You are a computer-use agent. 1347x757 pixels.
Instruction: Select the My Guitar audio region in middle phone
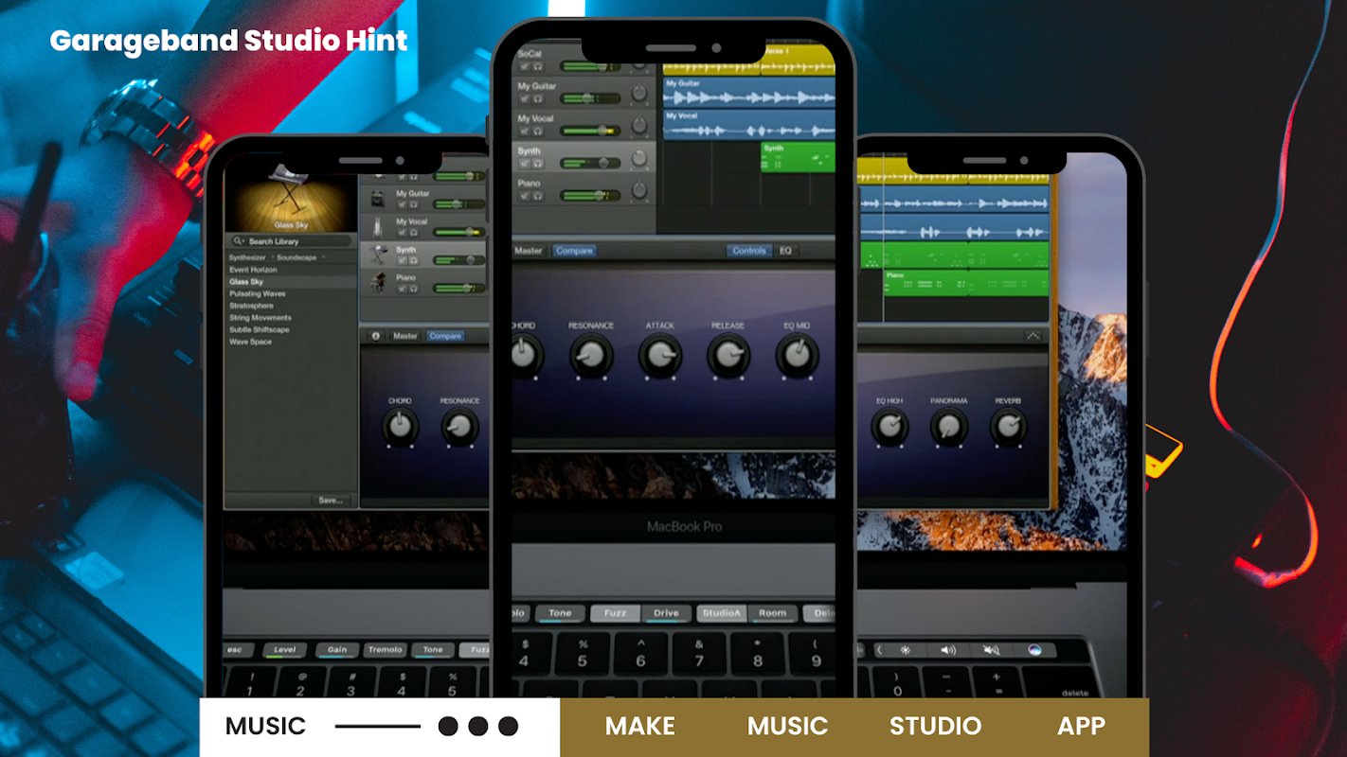pyautogui.click(x=748, y=94)
